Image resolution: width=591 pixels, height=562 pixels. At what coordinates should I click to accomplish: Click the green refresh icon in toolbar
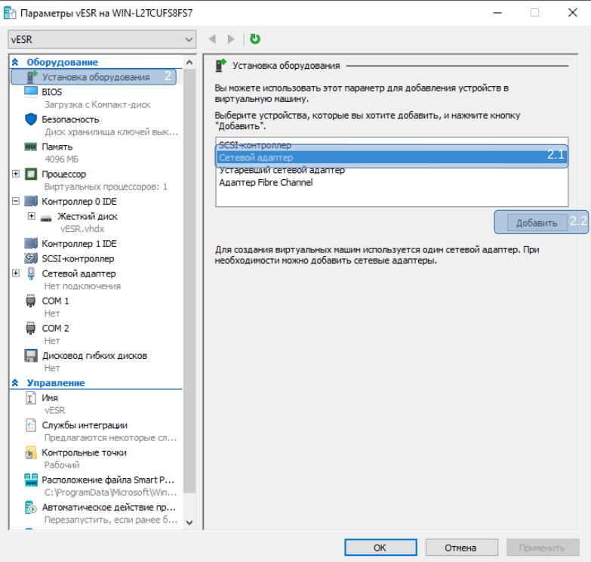pyautogui.click(x=255, y=39)
